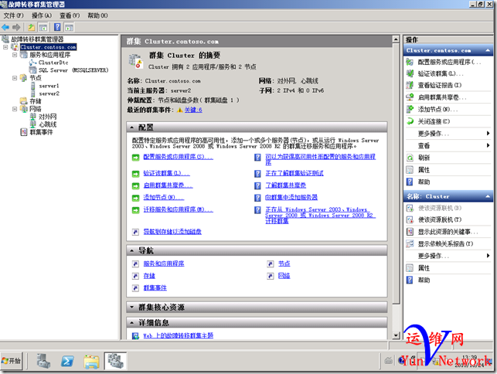497x374 pixels.
Task: Open the 查看(V) menu
Action: pyautogui.click(x=70, y=15)
